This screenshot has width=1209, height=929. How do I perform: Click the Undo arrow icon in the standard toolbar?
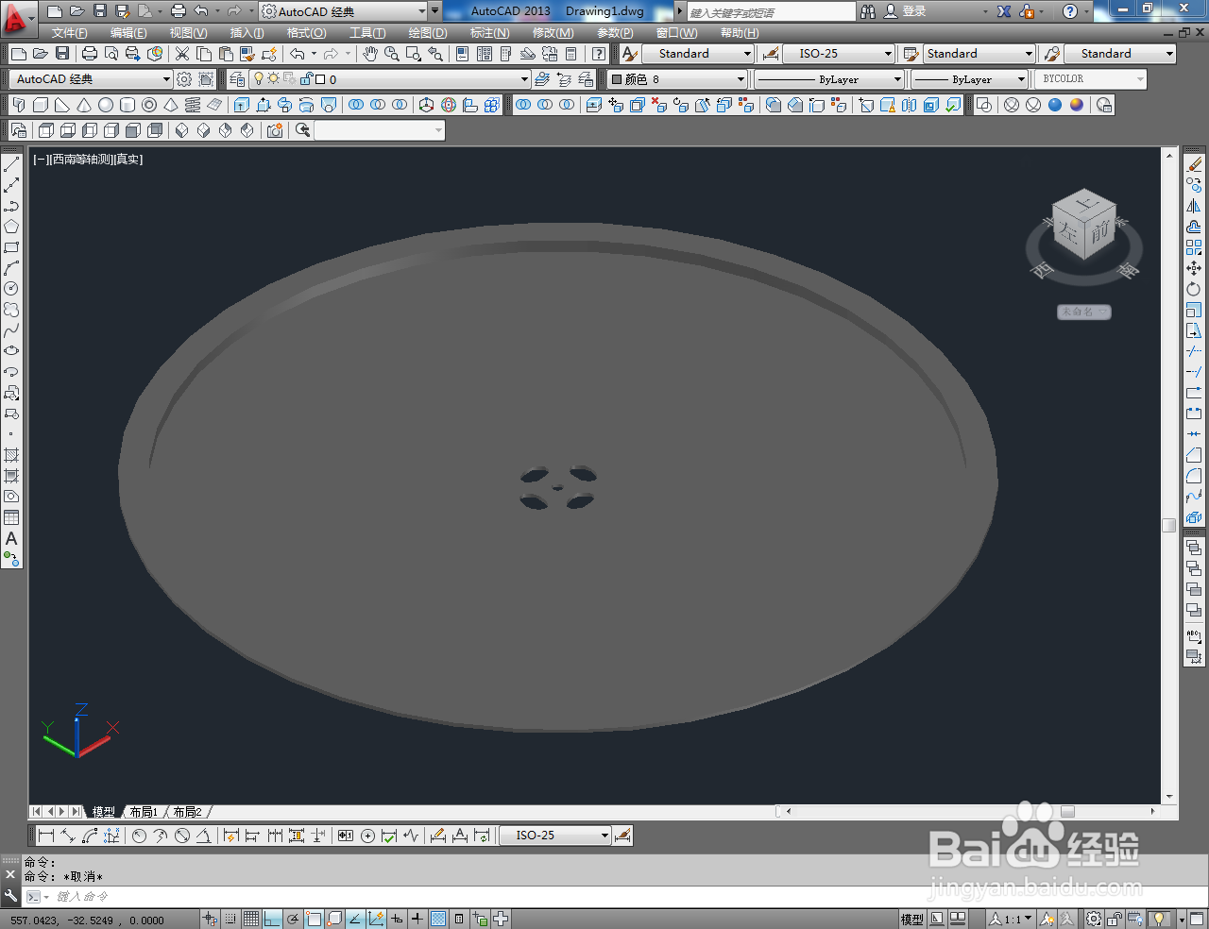coord(298,54)
